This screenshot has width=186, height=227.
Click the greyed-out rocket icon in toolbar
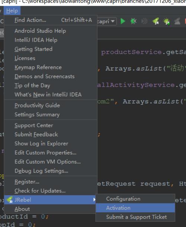(x=177, y=21)
